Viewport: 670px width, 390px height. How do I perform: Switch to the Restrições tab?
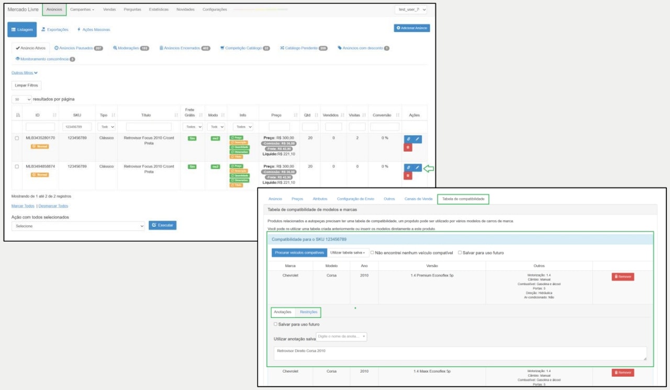click(x=308, y=312)
